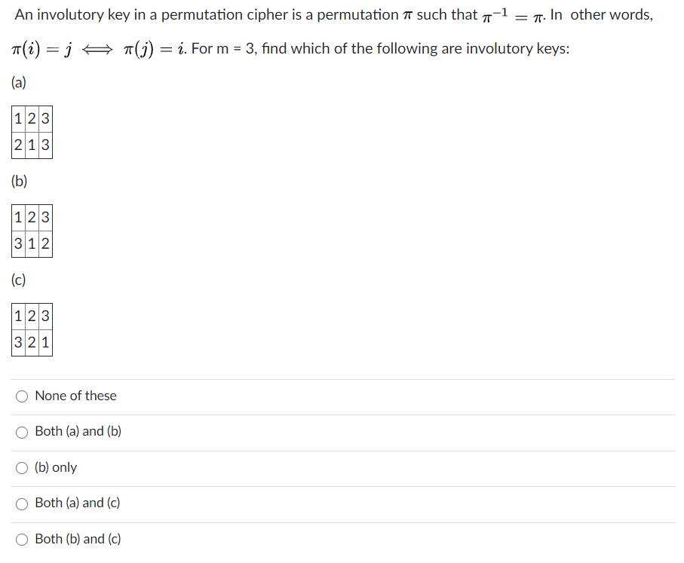Click the "(c)" option heading
This screenshot has width=684, height=563.
pos(19,280)
